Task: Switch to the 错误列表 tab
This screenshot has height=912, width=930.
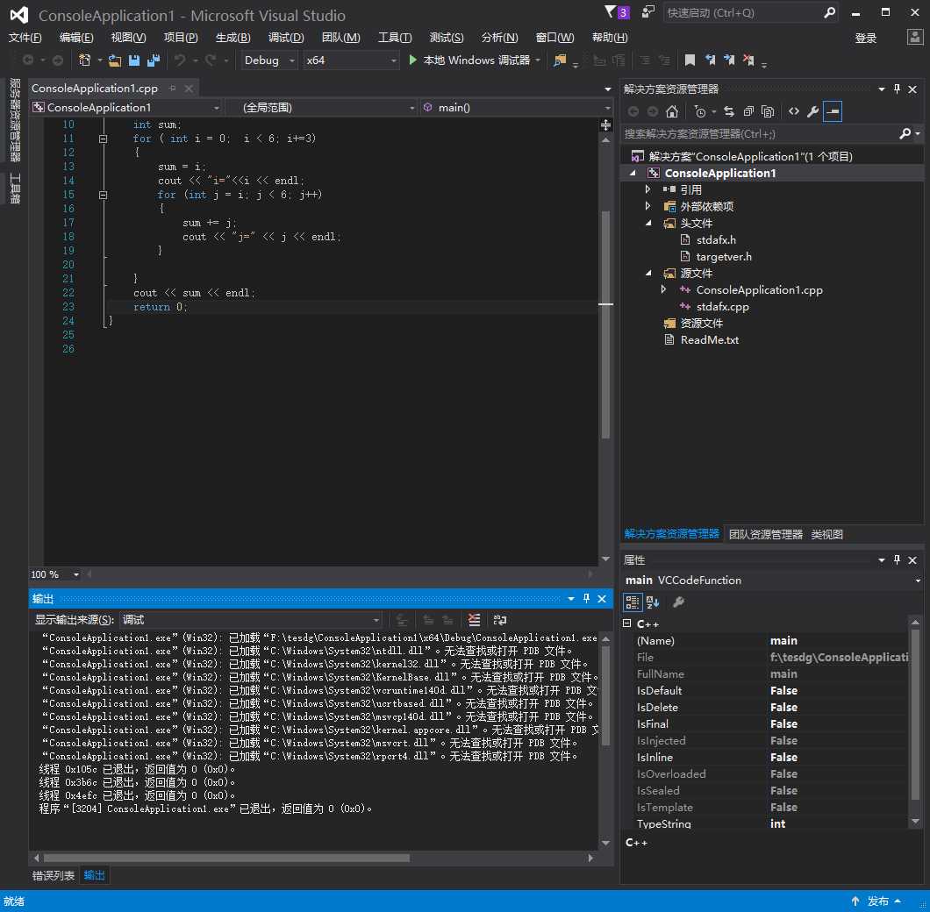Action: 54,875
